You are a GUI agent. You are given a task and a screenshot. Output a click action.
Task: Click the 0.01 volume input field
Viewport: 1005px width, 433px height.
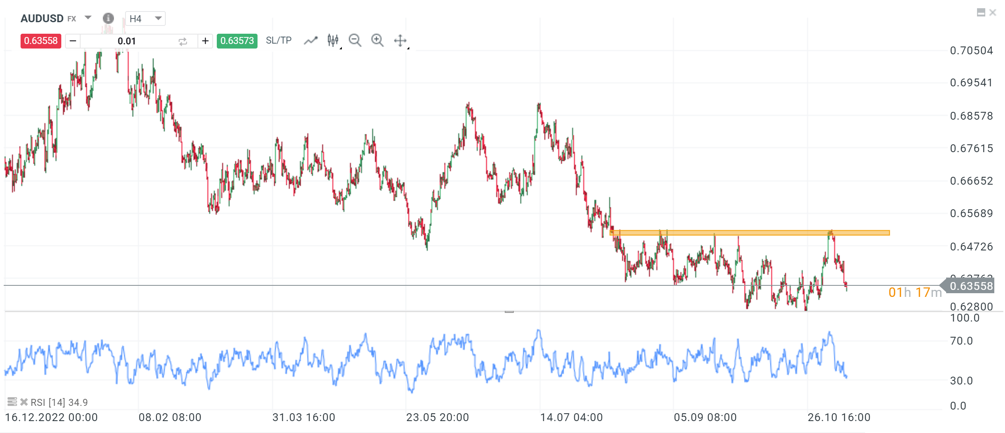(x=128, y=41)
